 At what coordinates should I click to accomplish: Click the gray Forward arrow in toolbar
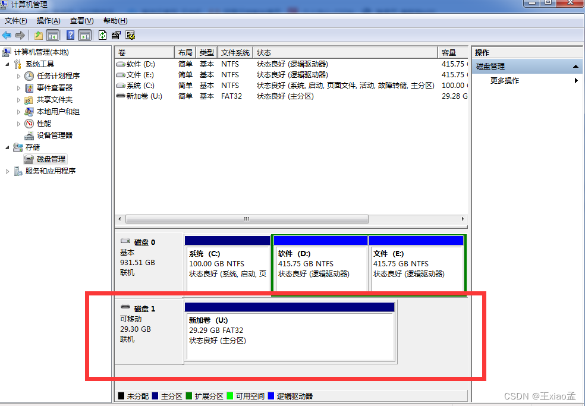click(x=20, y=36)
